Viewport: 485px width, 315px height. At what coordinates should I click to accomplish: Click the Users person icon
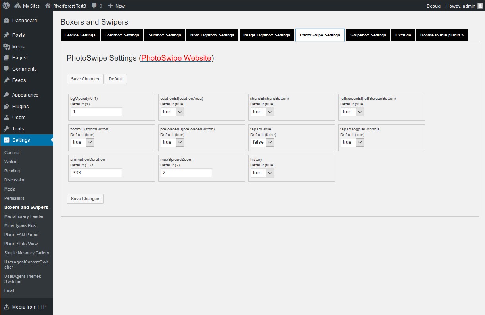pyautogui.click(x=6, y=118)
